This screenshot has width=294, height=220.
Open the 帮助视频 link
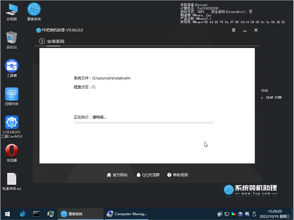(178, 175)
